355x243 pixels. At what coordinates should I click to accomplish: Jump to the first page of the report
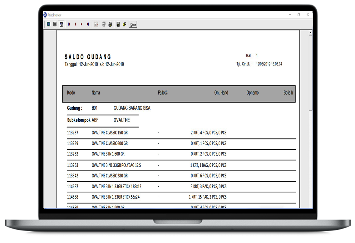click(x=69, y=24)
